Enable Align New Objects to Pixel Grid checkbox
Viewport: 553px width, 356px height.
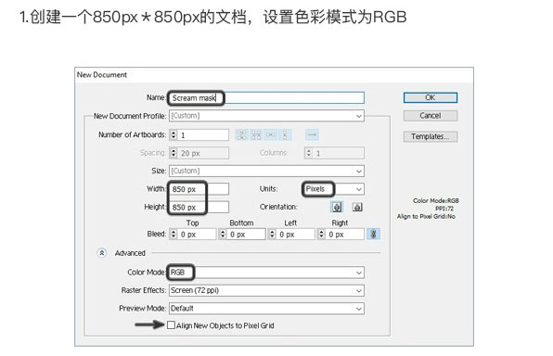coord(171,325)
